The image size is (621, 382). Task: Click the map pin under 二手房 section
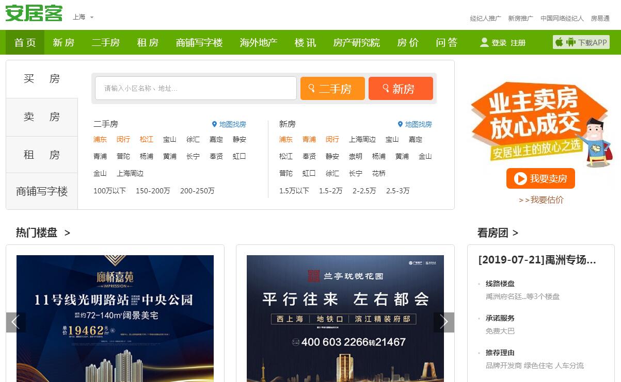pos(215,124)
